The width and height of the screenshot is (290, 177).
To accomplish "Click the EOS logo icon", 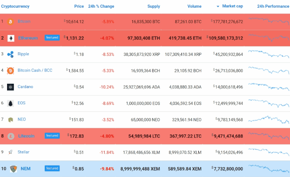I will coord(10,103).
